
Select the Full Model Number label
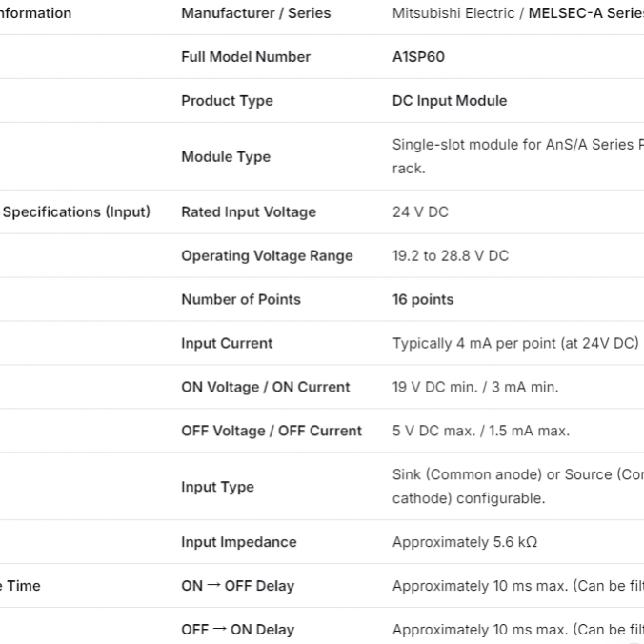click(x=246, y=57)
